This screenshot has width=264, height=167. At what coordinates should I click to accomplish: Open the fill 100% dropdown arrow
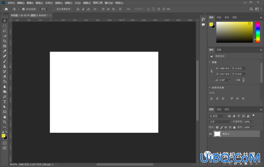pyautogui.click(x=253, y=127)
